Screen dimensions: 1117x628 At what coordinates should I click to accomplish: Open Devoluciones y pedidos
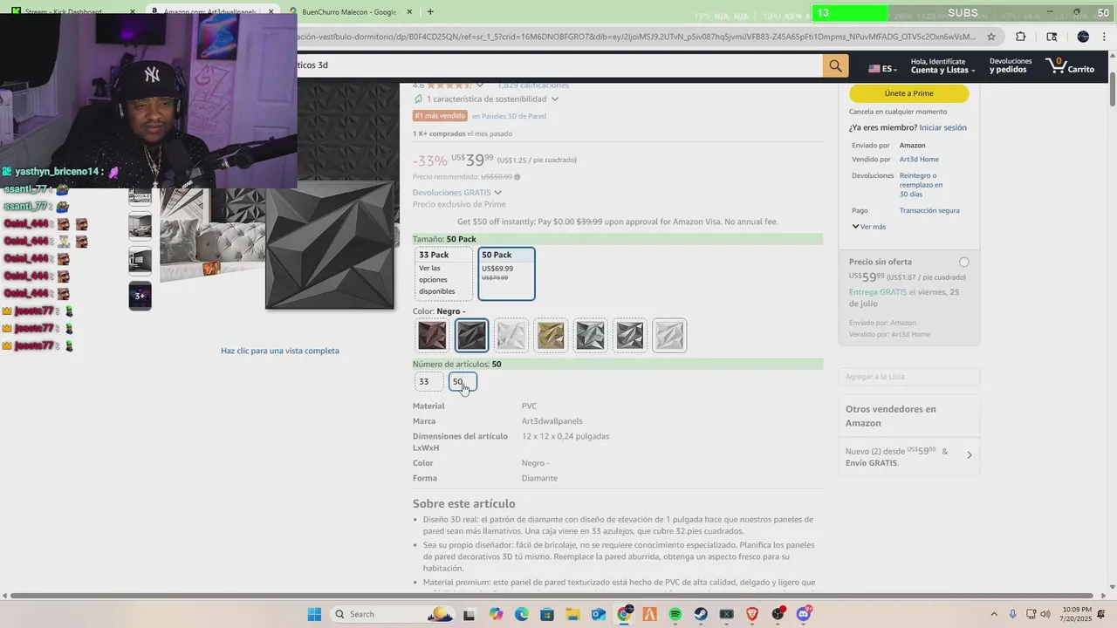point(1011,65)
